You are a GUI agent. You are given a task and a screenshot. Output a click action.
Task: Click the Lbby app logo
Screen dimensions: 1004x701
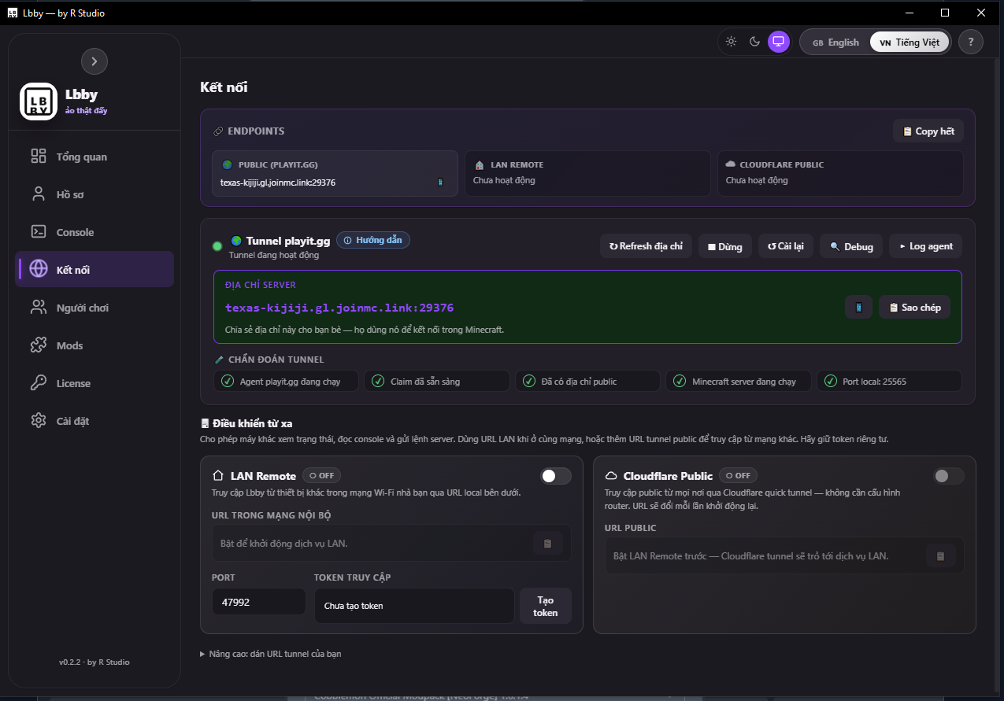[x=39, y=101]
